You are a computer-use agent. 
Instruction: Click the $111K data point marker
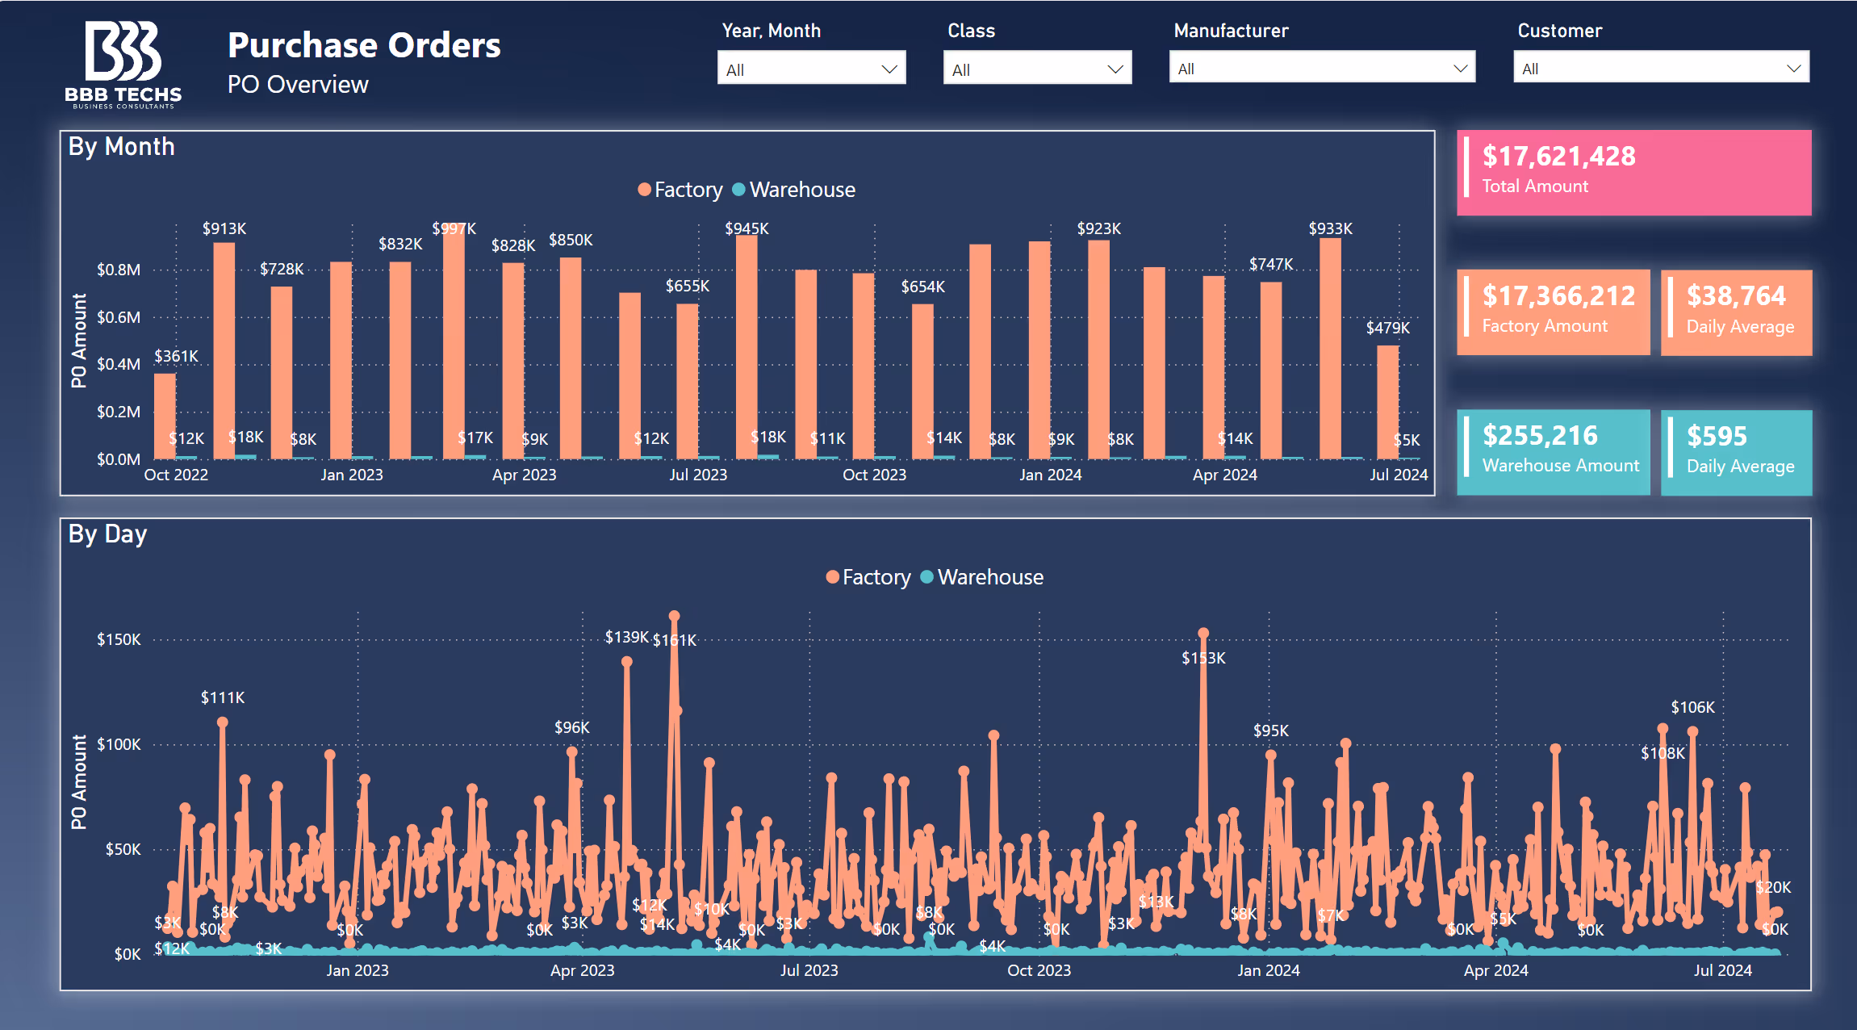coord(223,722)
